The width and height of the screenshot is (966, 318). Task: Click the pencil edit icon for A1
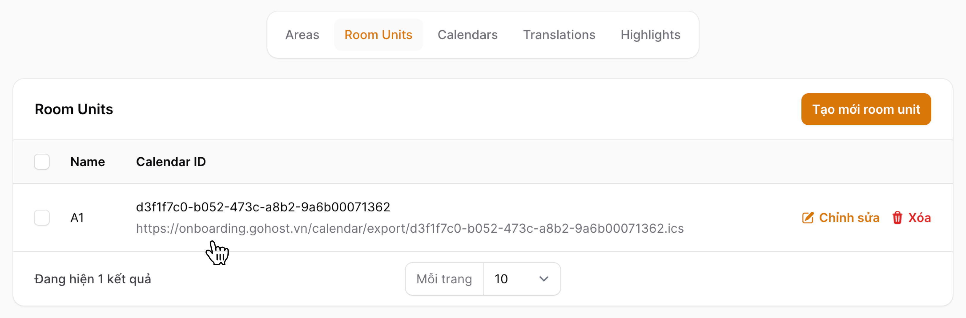(x=807, y=218)
